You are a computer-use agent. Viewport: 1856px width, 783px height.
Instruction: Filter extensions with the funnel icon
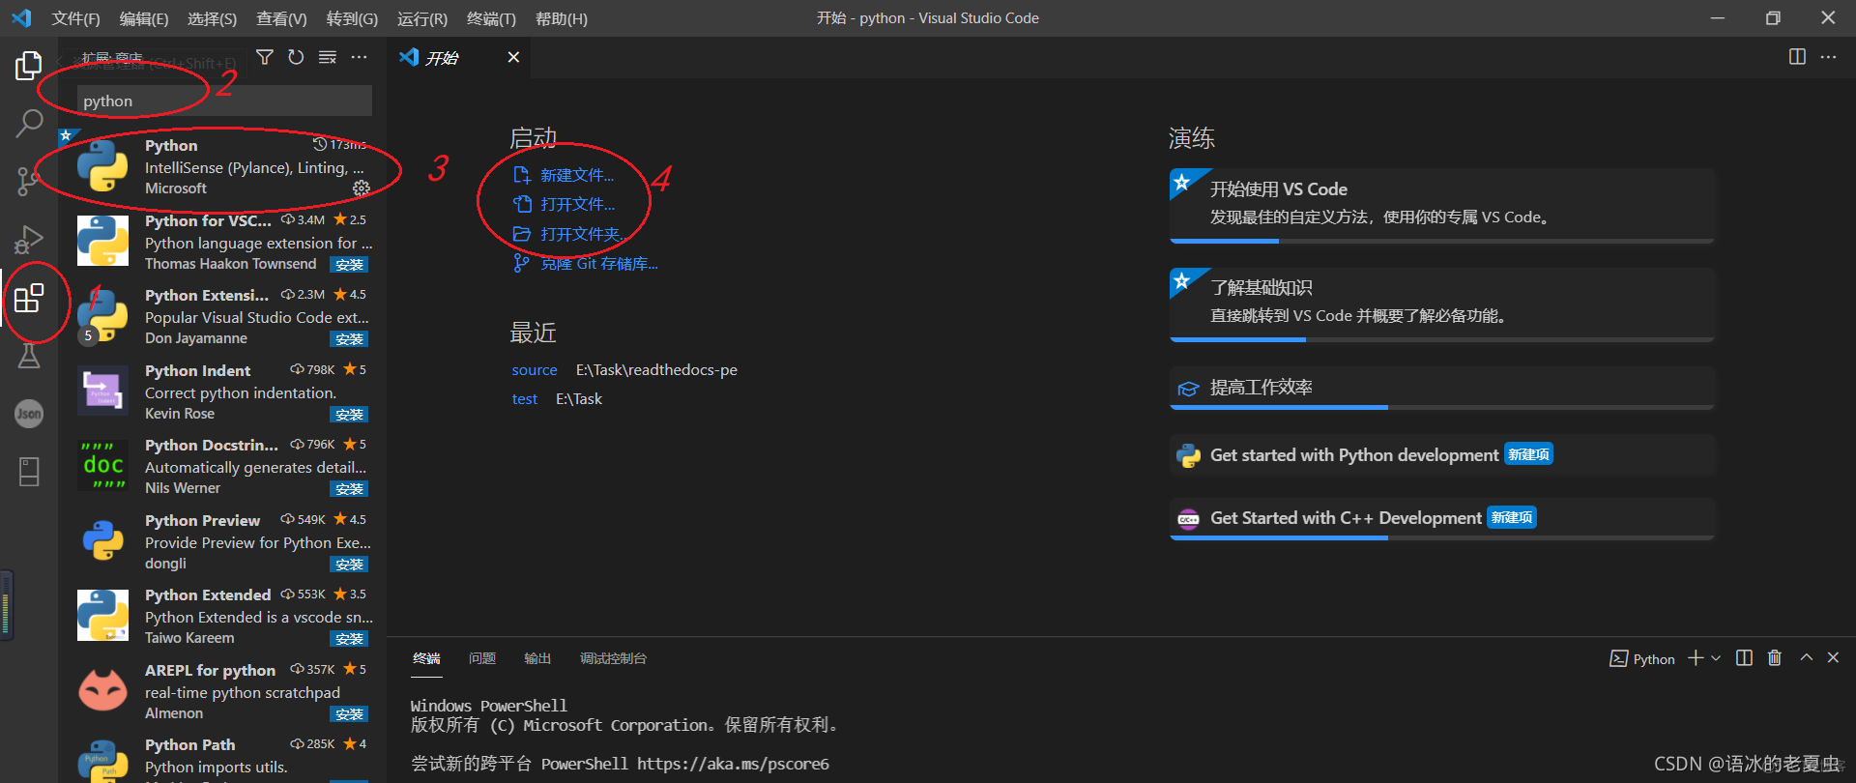pos(264,58)
